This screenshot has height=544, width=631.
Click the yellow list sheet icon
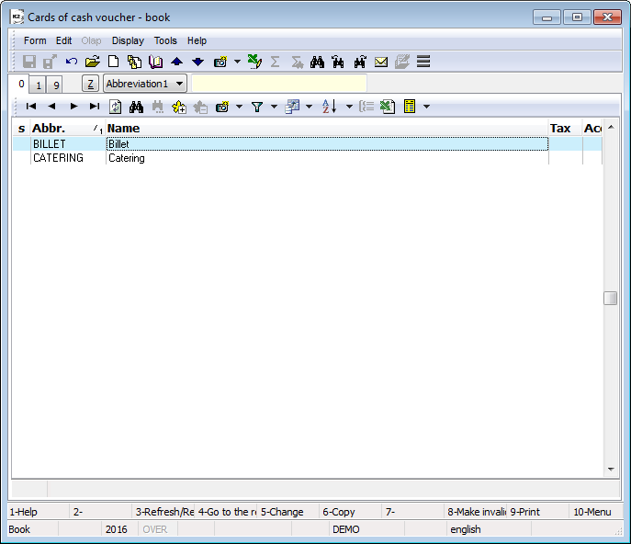coord(410,107)
